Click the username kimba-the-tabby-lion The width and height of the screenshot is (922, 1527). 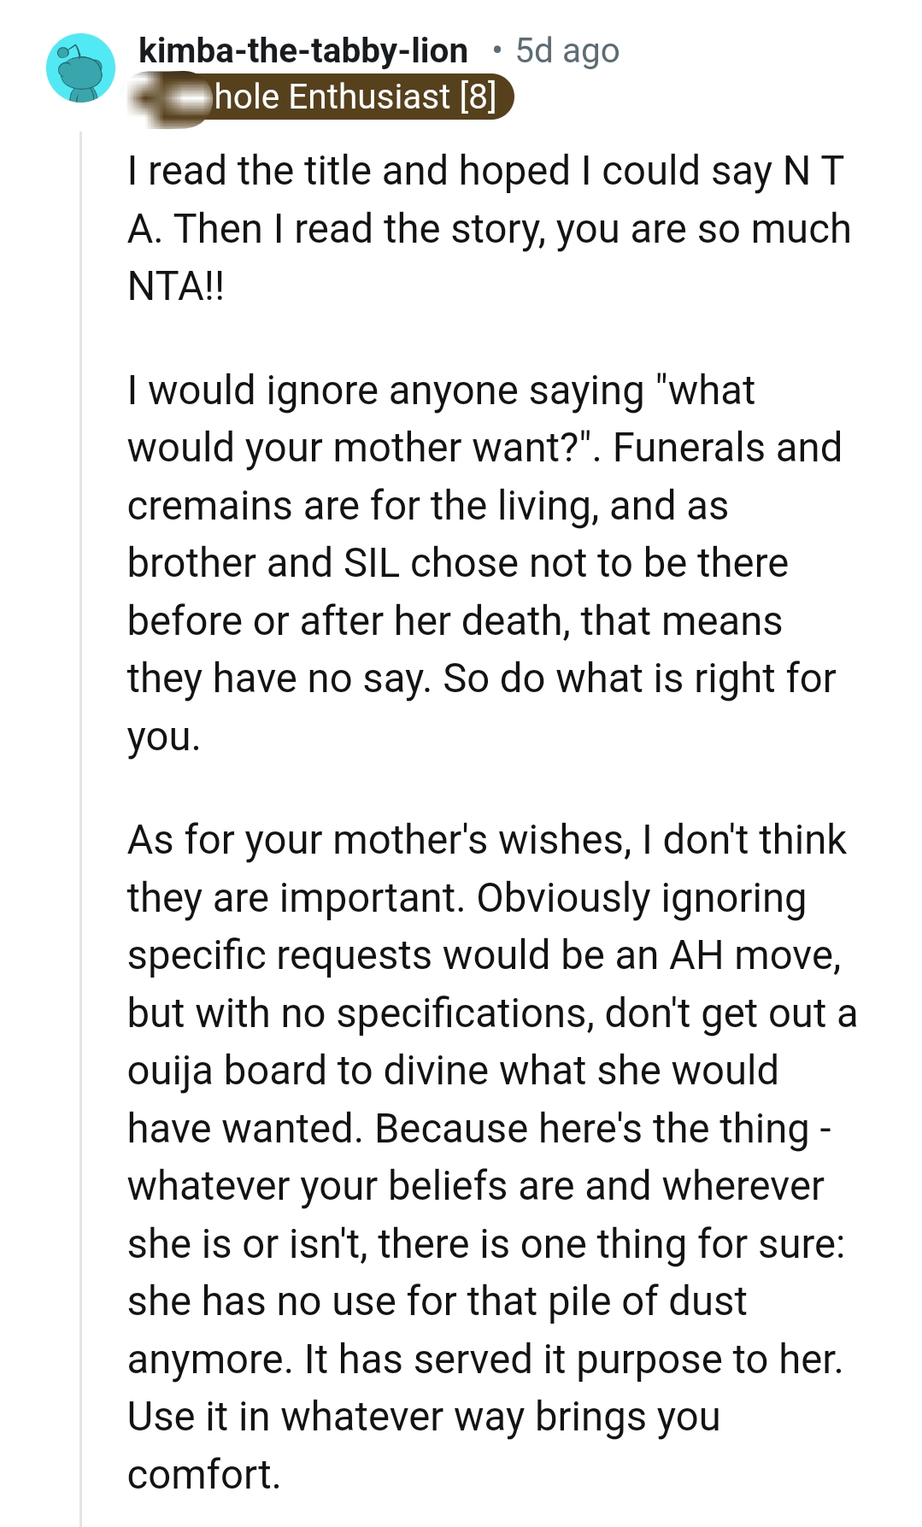[303, 50]
